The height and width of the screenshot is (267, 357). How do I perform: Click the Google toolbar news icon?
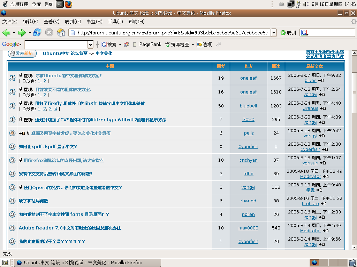[127, 44]
